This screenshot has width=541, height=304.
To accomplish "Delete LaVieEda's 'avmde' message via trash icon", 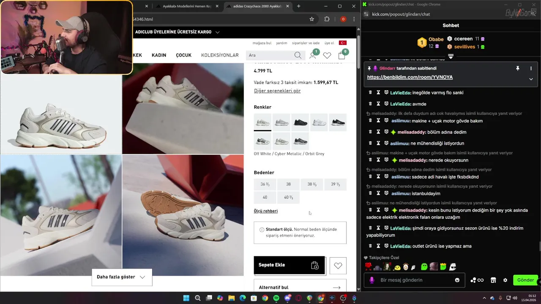I will (x=370, y=104).
